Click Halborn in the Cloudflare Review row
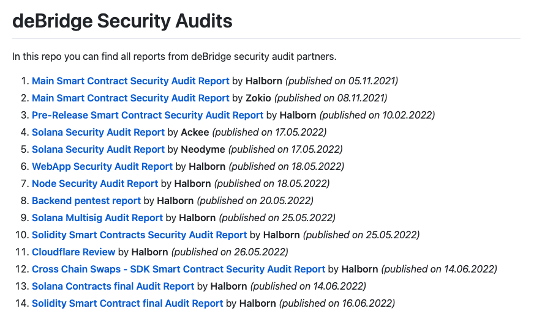Image resolution: width=534 pixels, height=322 pixels. tap(150, 252)
